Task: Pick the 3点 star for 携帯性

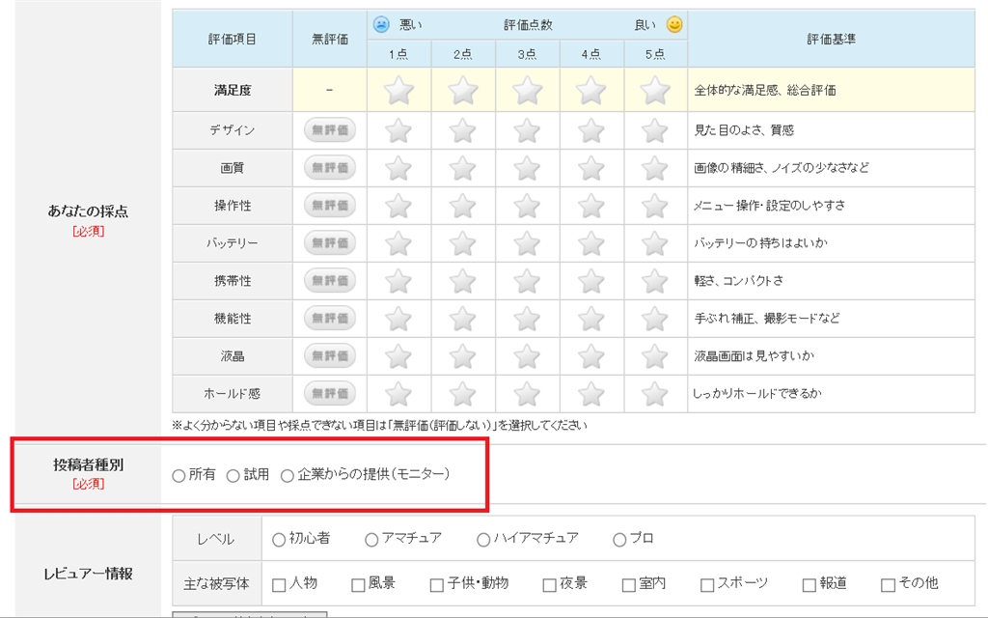Action: [527, 281]
